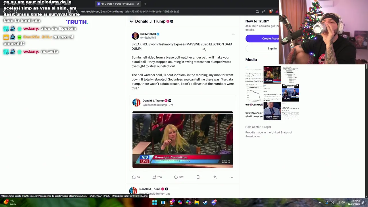Open the second Donald J. Trump post avatar below

133,191
